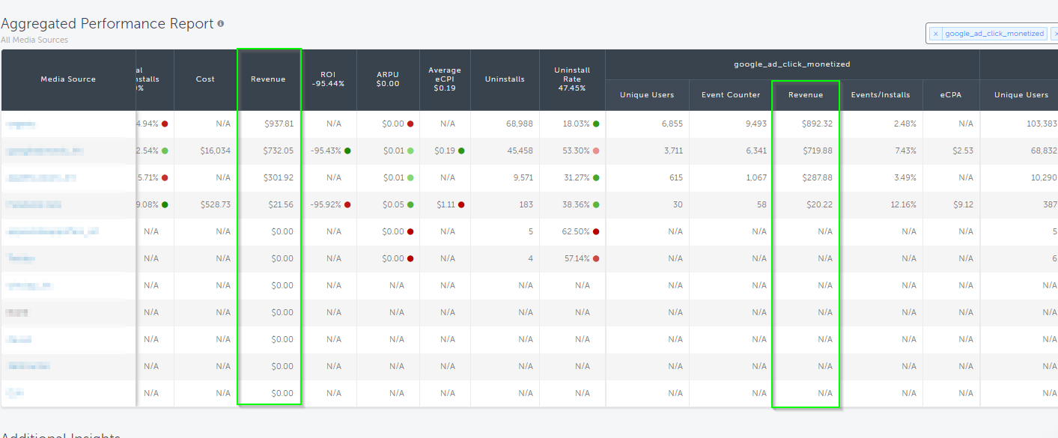Open the event selector showing google_ad_click_monetized
Viewport: 1058px width, 438px height.
coord(994,34)
